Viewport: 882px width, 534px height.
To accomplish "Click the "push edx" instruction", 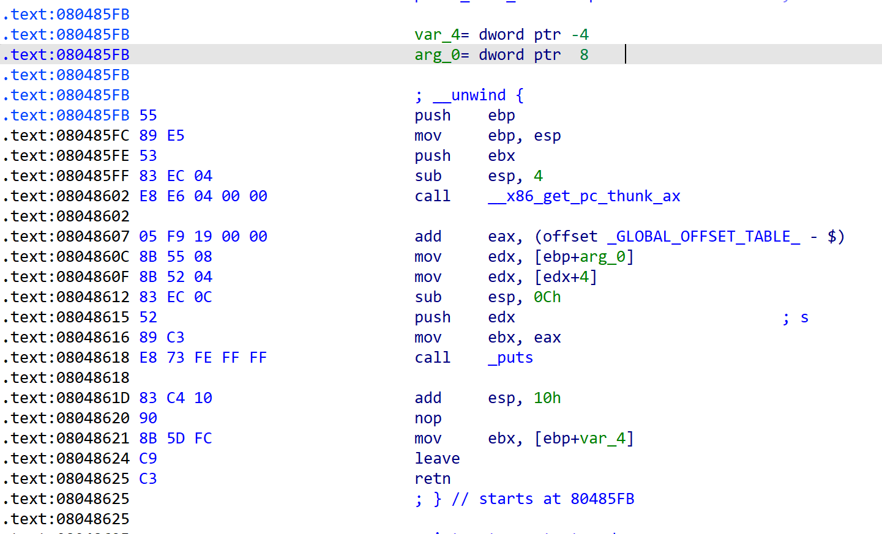I will coord(465,317).
